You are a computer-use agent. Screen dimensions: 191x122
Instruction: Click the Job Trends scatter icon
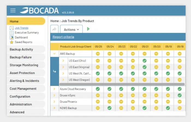[11, 28]
